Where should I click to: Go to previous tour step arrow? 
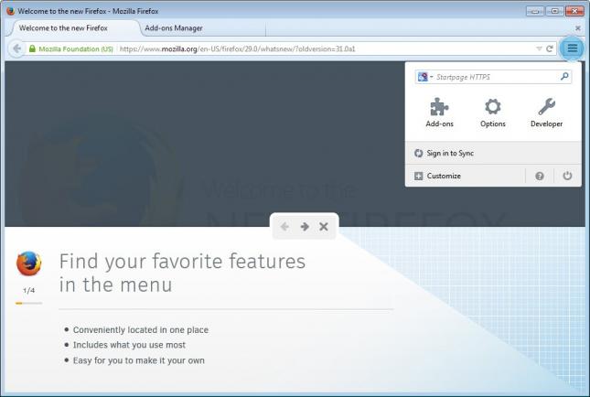click(x=284, y=227)
